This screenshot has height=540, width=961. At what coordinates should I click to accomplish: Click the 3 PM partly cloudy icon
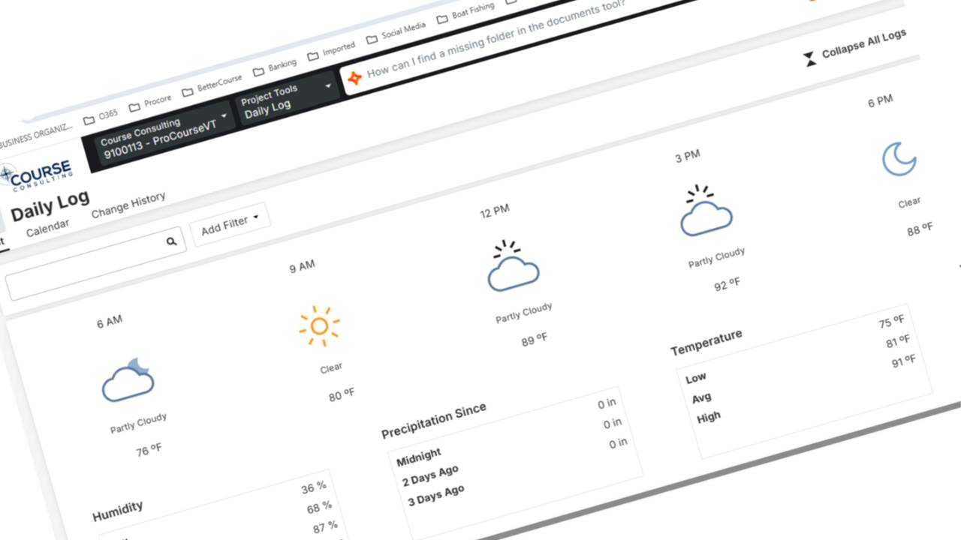point(706,211)
